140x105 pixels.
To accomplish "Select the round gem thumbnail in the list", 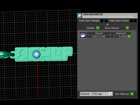I will pos(83,35).
